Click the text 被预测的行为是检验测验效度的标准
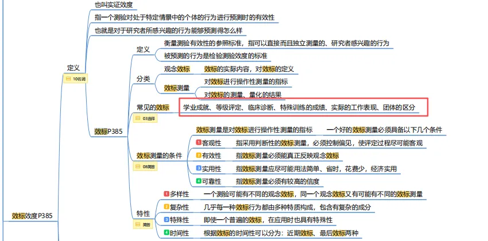This screenshot has width=488, height=241. [215, 56]
